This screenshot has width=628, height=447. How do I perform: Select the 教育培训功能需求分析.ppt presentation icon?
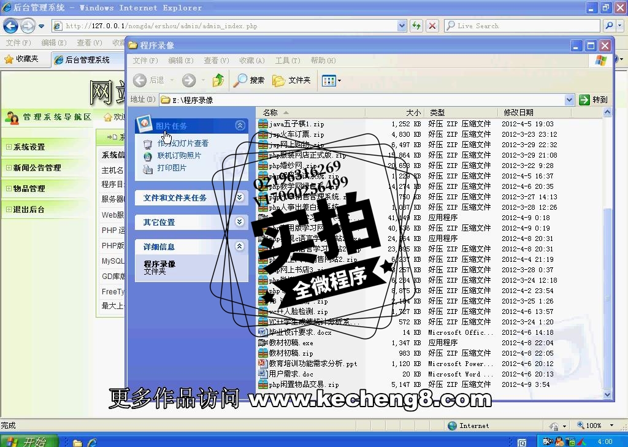[262, 363]
